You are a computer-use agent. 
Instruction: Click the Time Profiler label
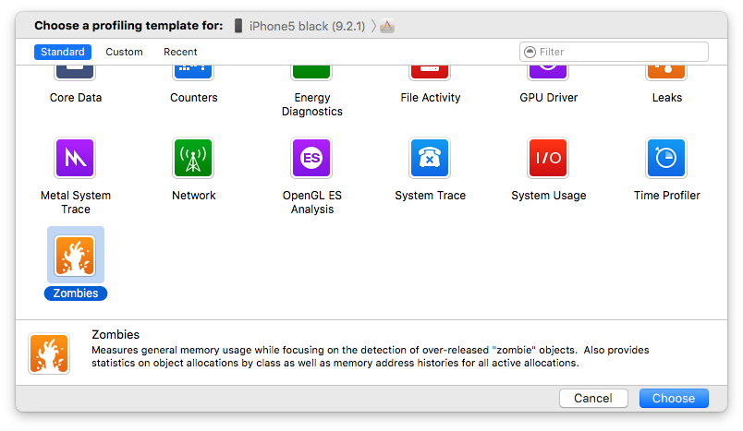tap(667, 196)
